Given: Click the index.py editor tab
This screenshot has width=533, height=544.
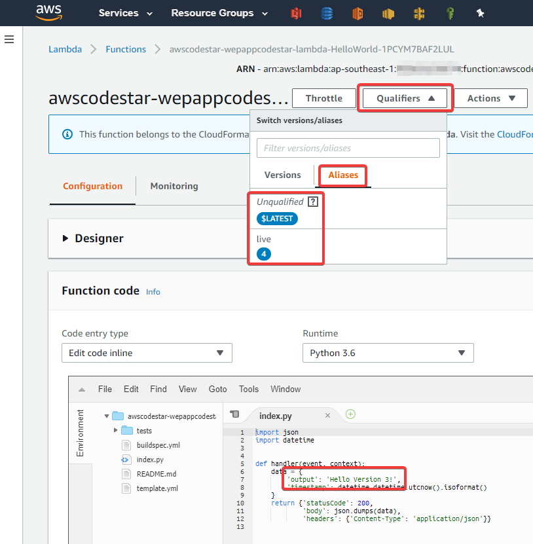Looking at the screenshot, I should 275,416.
